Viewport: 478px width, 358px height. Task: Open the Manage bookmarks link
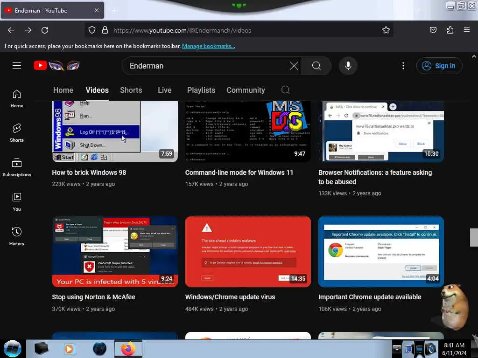(x=209, y=46)
